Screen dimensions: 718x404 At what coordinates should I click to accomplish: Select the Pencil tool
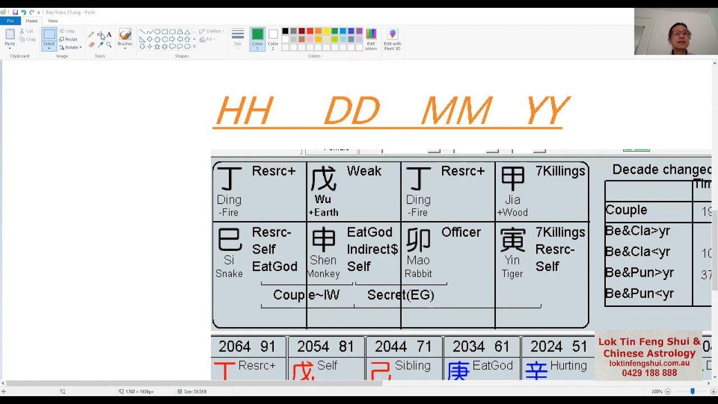[x=91, y=35]
